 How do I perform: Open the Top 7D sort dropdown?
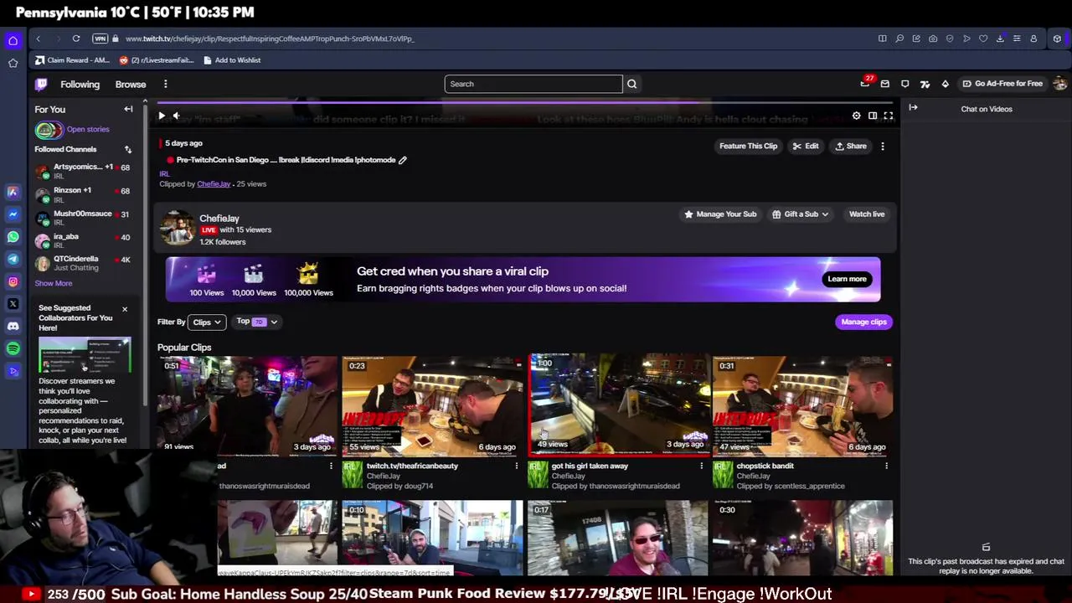click(256, 322)
